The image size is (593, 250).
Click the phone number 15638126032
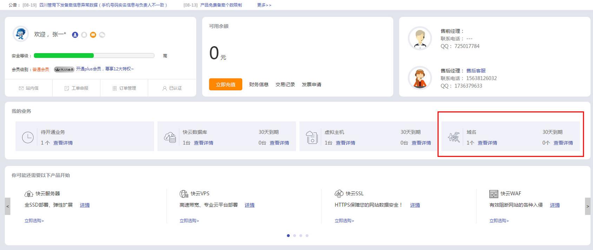(481, 78)
